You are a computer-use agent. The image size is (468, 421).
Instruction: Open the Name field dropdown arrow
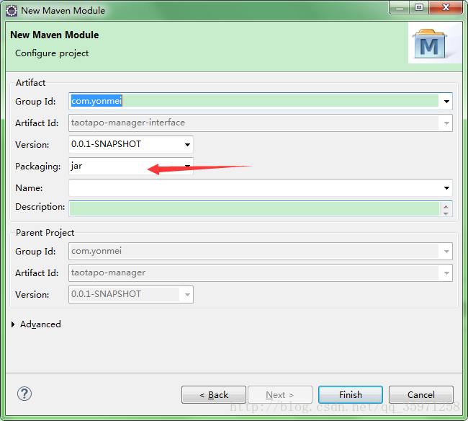point(446,188)
